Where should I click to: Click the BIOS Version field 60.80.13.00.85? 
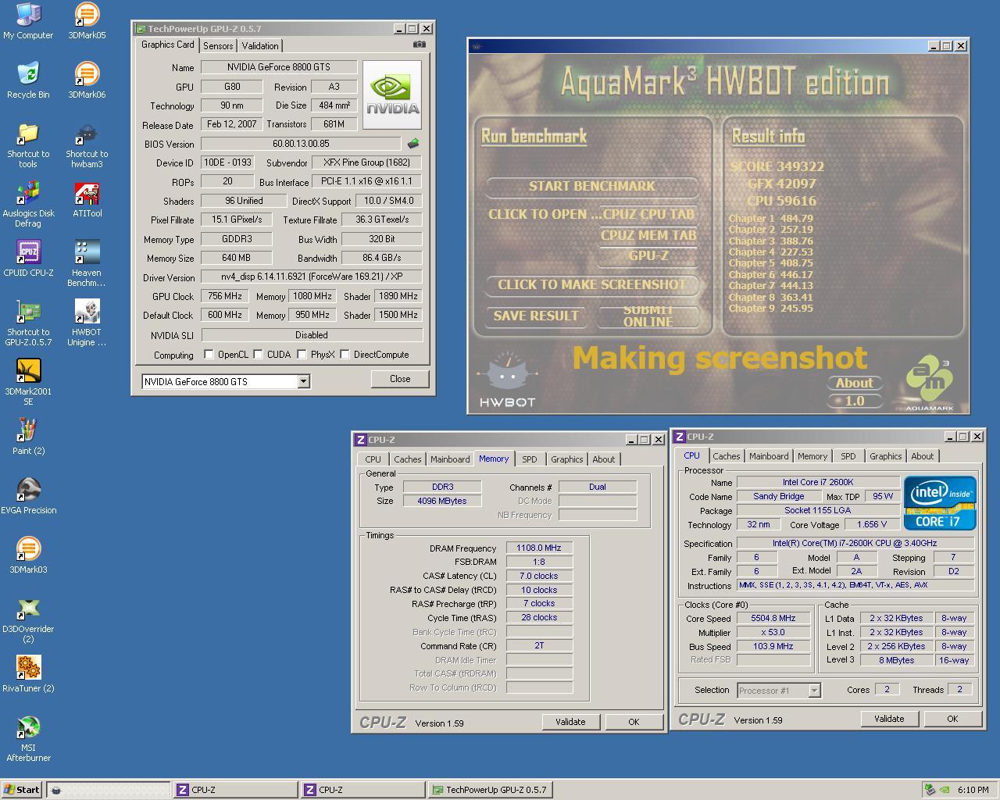pos(301,144)
